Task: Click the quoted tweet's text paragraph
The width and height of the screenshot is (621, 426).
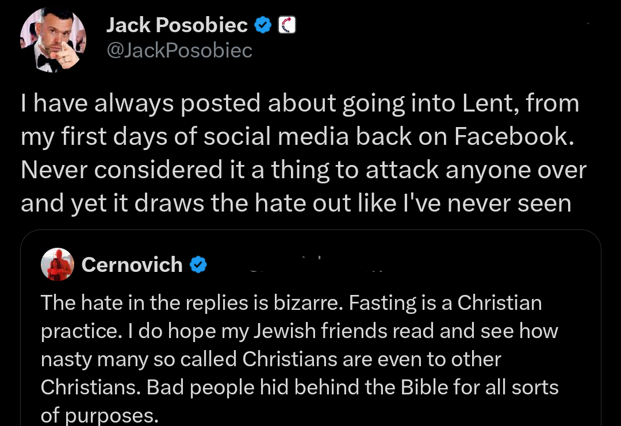Action: 299,345
